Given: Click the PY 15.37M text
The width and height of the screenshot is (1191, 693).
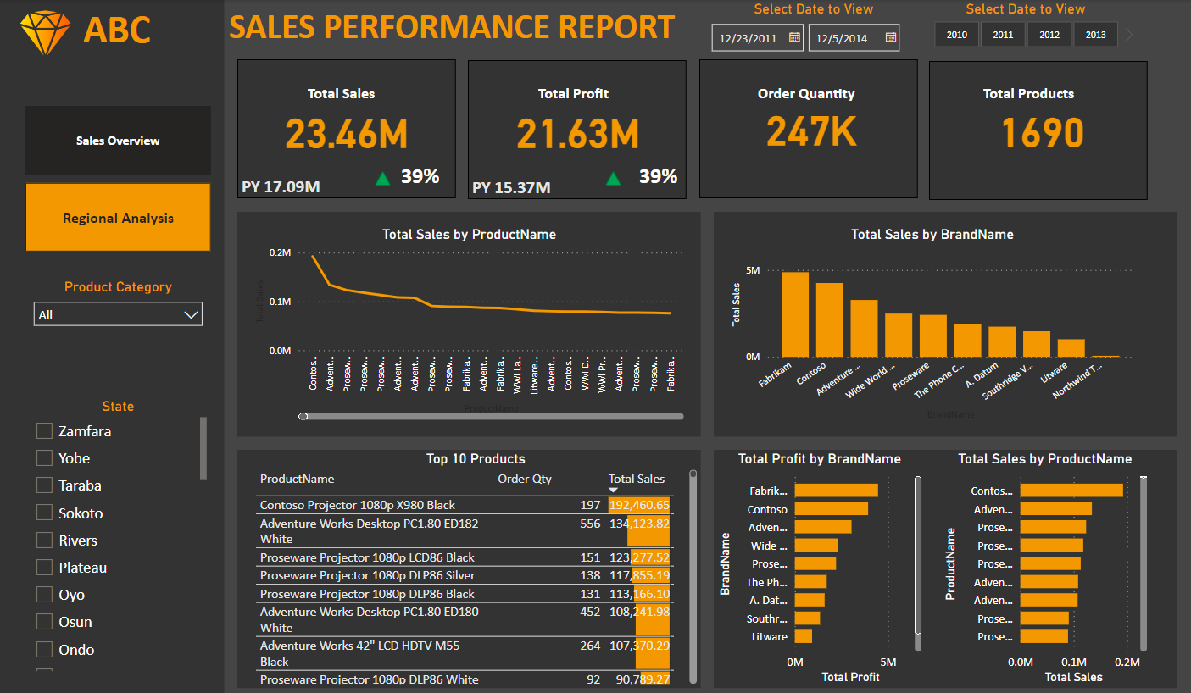Looking at the screenshot, I should point(511,186).
